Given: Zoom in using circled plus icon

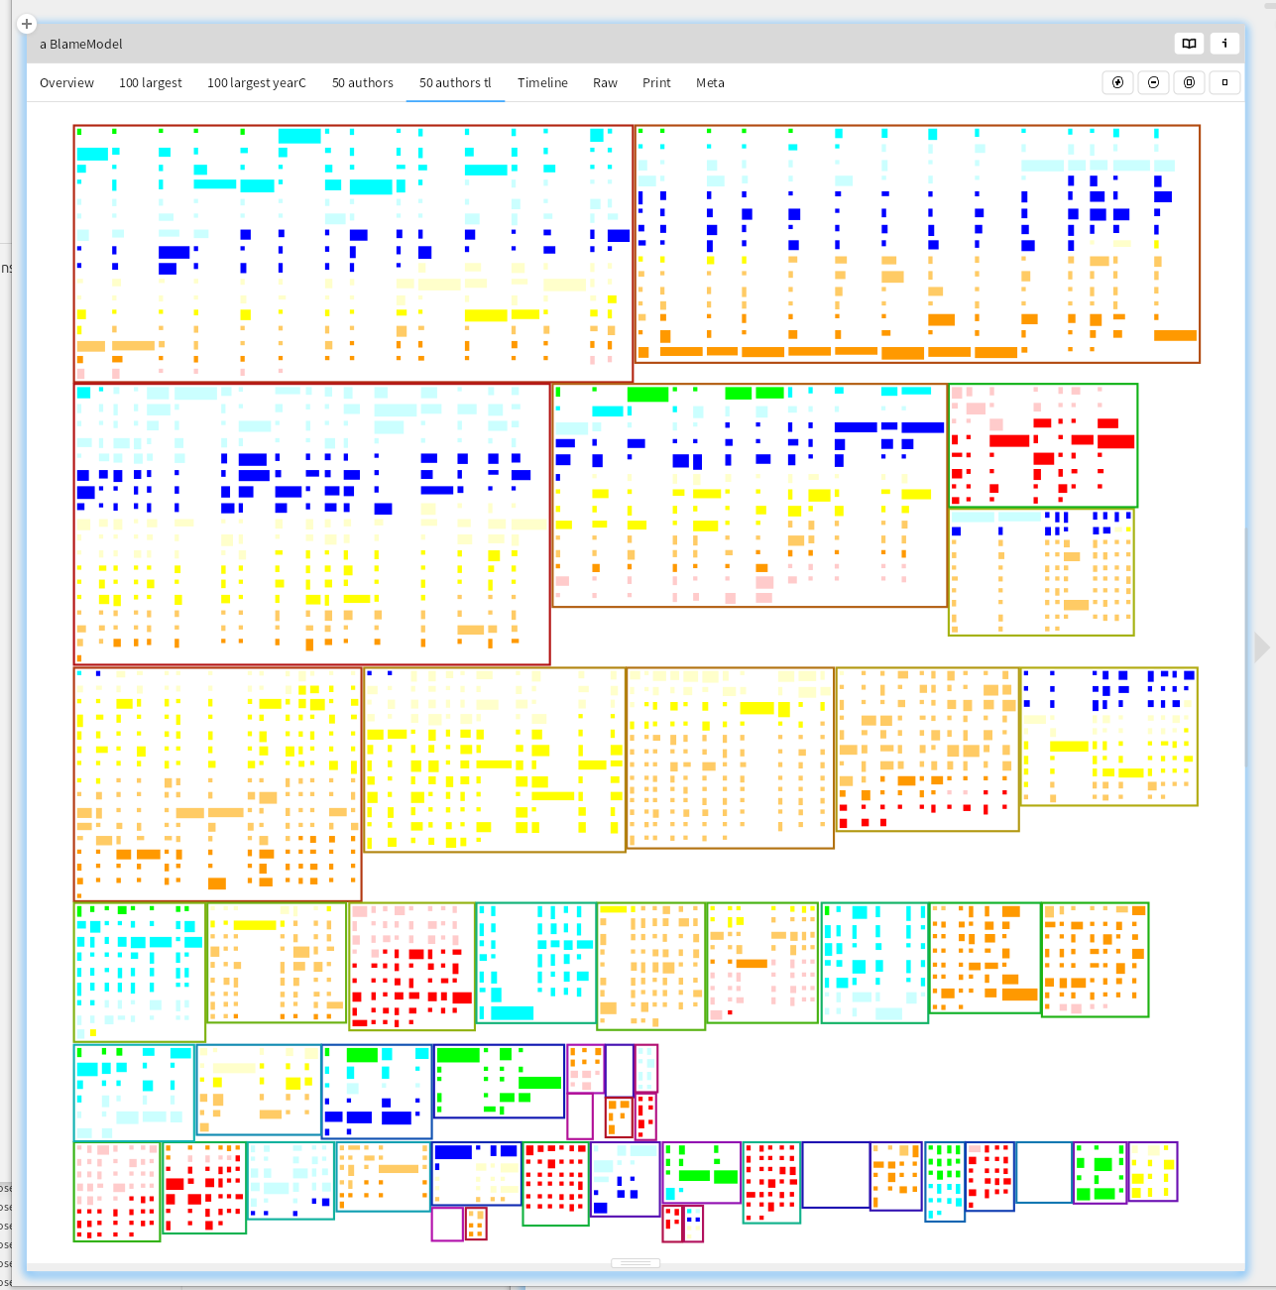Looking at the screenshot, I should click(1117, 83).
